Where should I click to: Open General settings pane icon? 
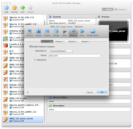click(30, 31)
